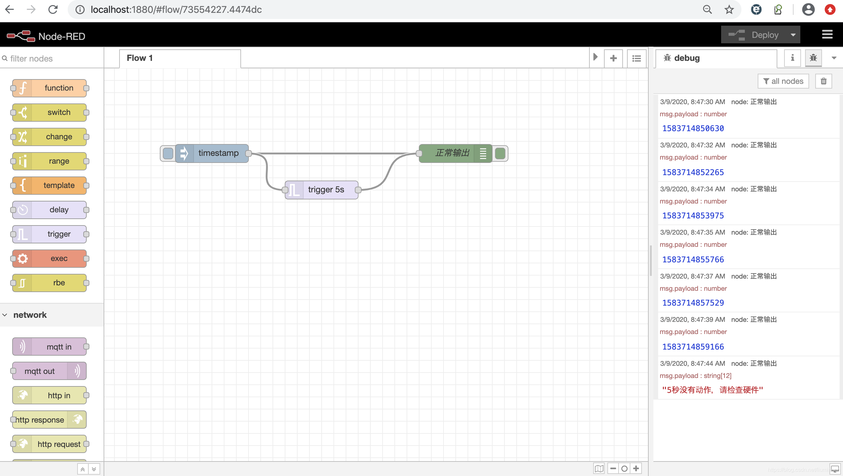The height and width of the screenshot is (476, 843).
Task: Toggle the 正常输出 debug node output button
Action: (x=500, y=153)
